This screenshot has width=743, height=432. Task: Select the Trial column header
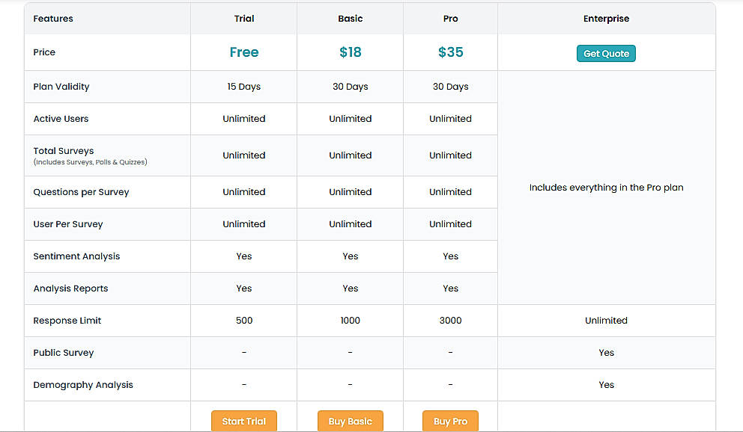[x=244, y=19]
